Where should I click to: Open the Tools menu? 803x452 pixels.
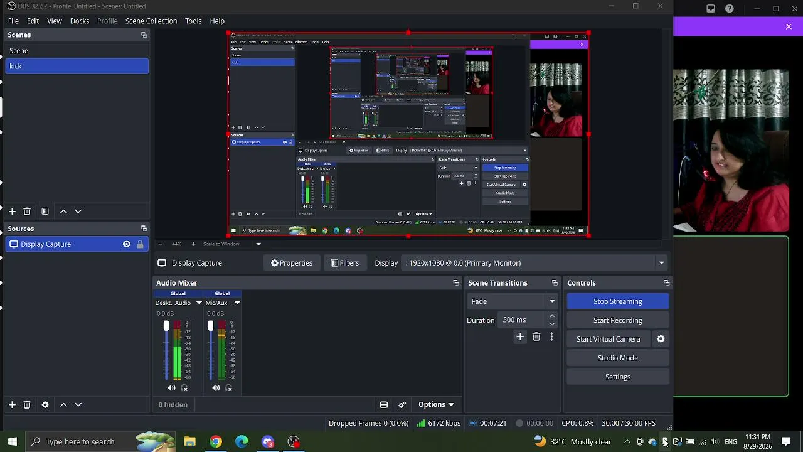coord(193,21)
